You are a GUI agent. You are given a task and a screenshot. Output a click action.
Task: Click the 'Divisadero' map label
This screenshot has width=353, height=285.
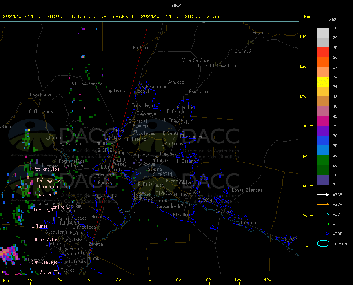(191, 137)
